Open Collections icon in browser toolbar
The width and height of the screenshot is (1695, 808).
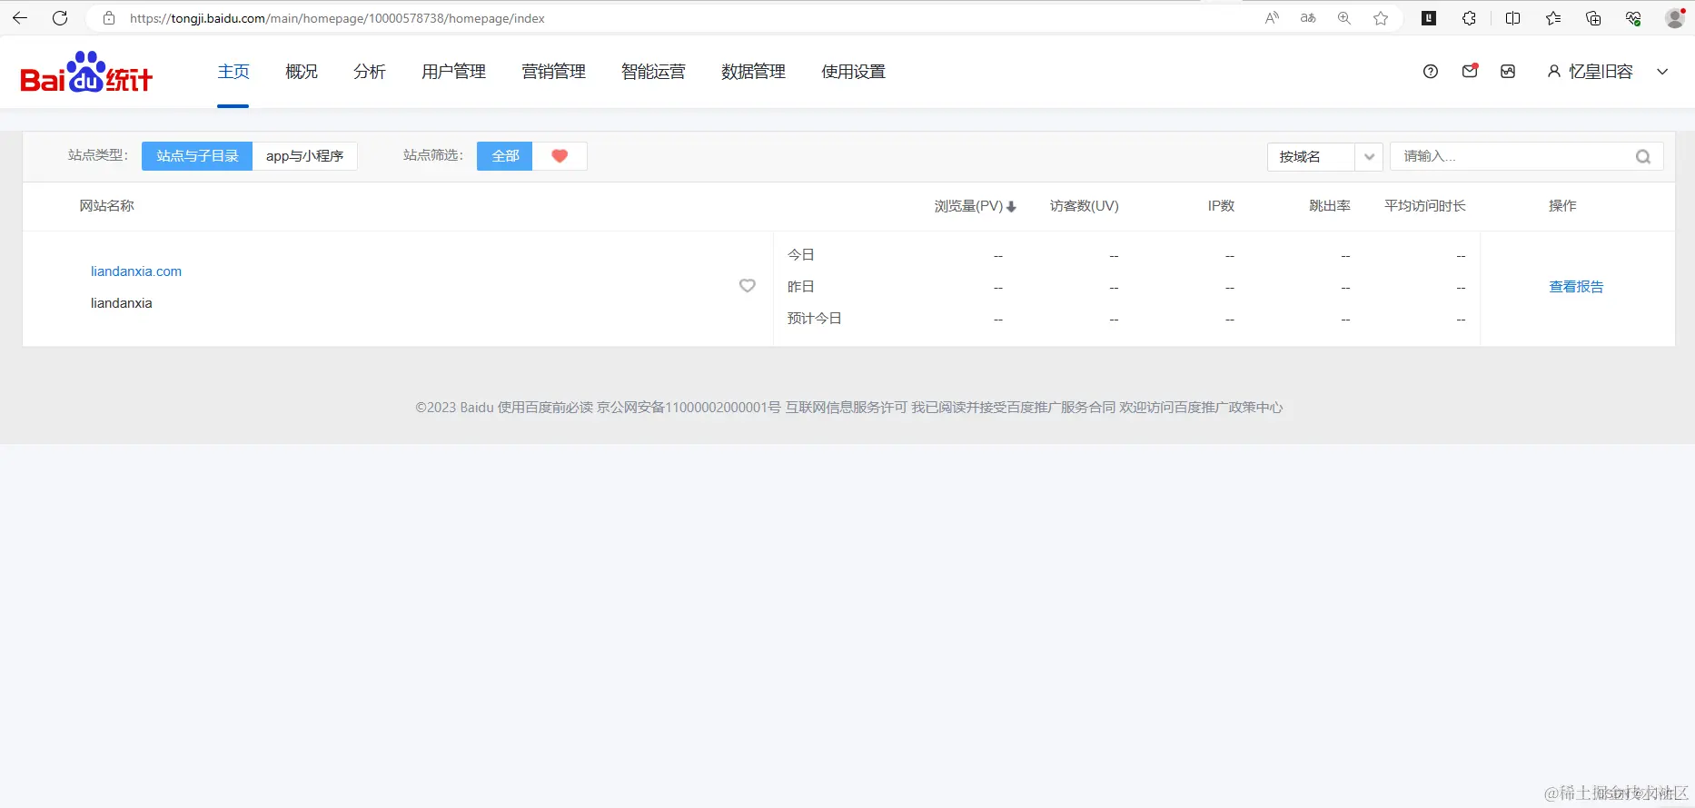(x=1593, y=18)
